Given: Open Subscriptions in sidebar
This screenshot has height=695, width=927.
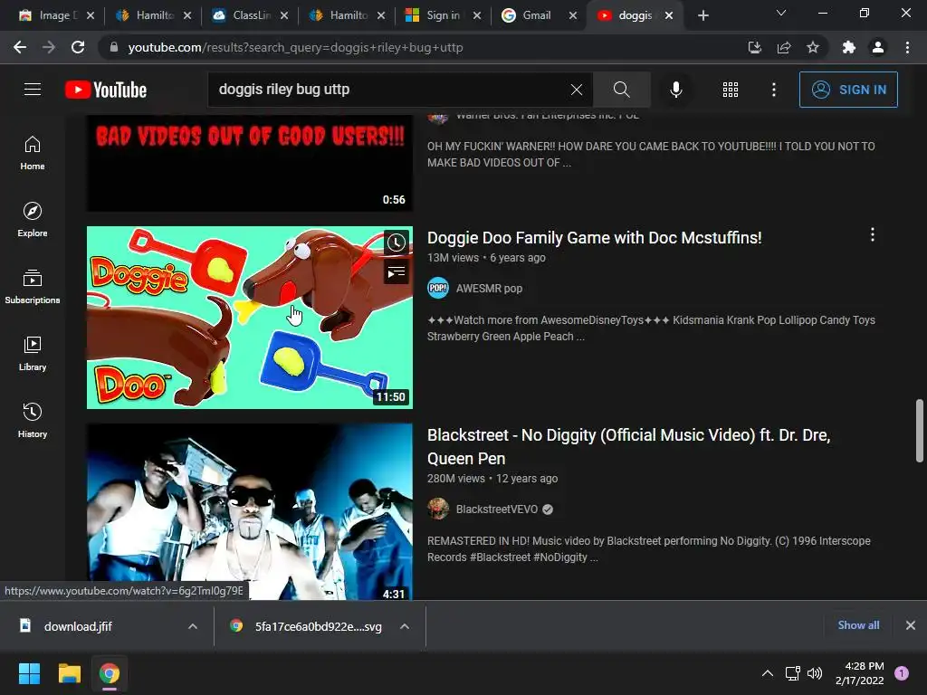Looking at the screenshot, I should click(x=33, y=287).
